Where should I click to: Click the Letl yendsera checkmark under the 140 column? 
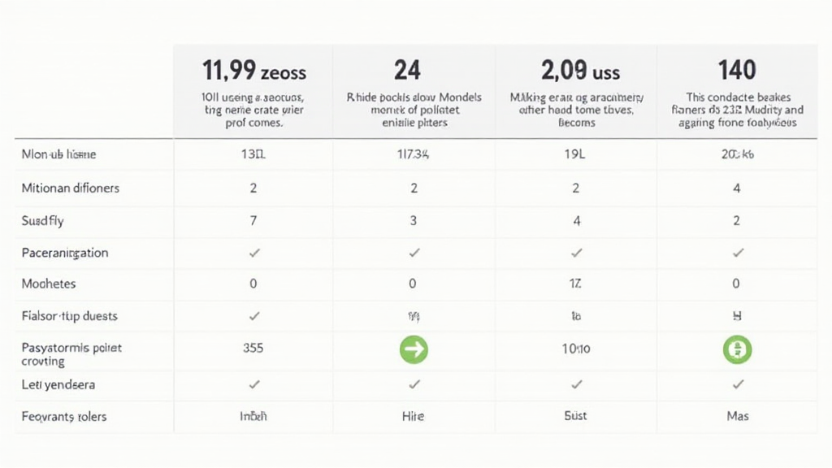(x=738, y=383)
